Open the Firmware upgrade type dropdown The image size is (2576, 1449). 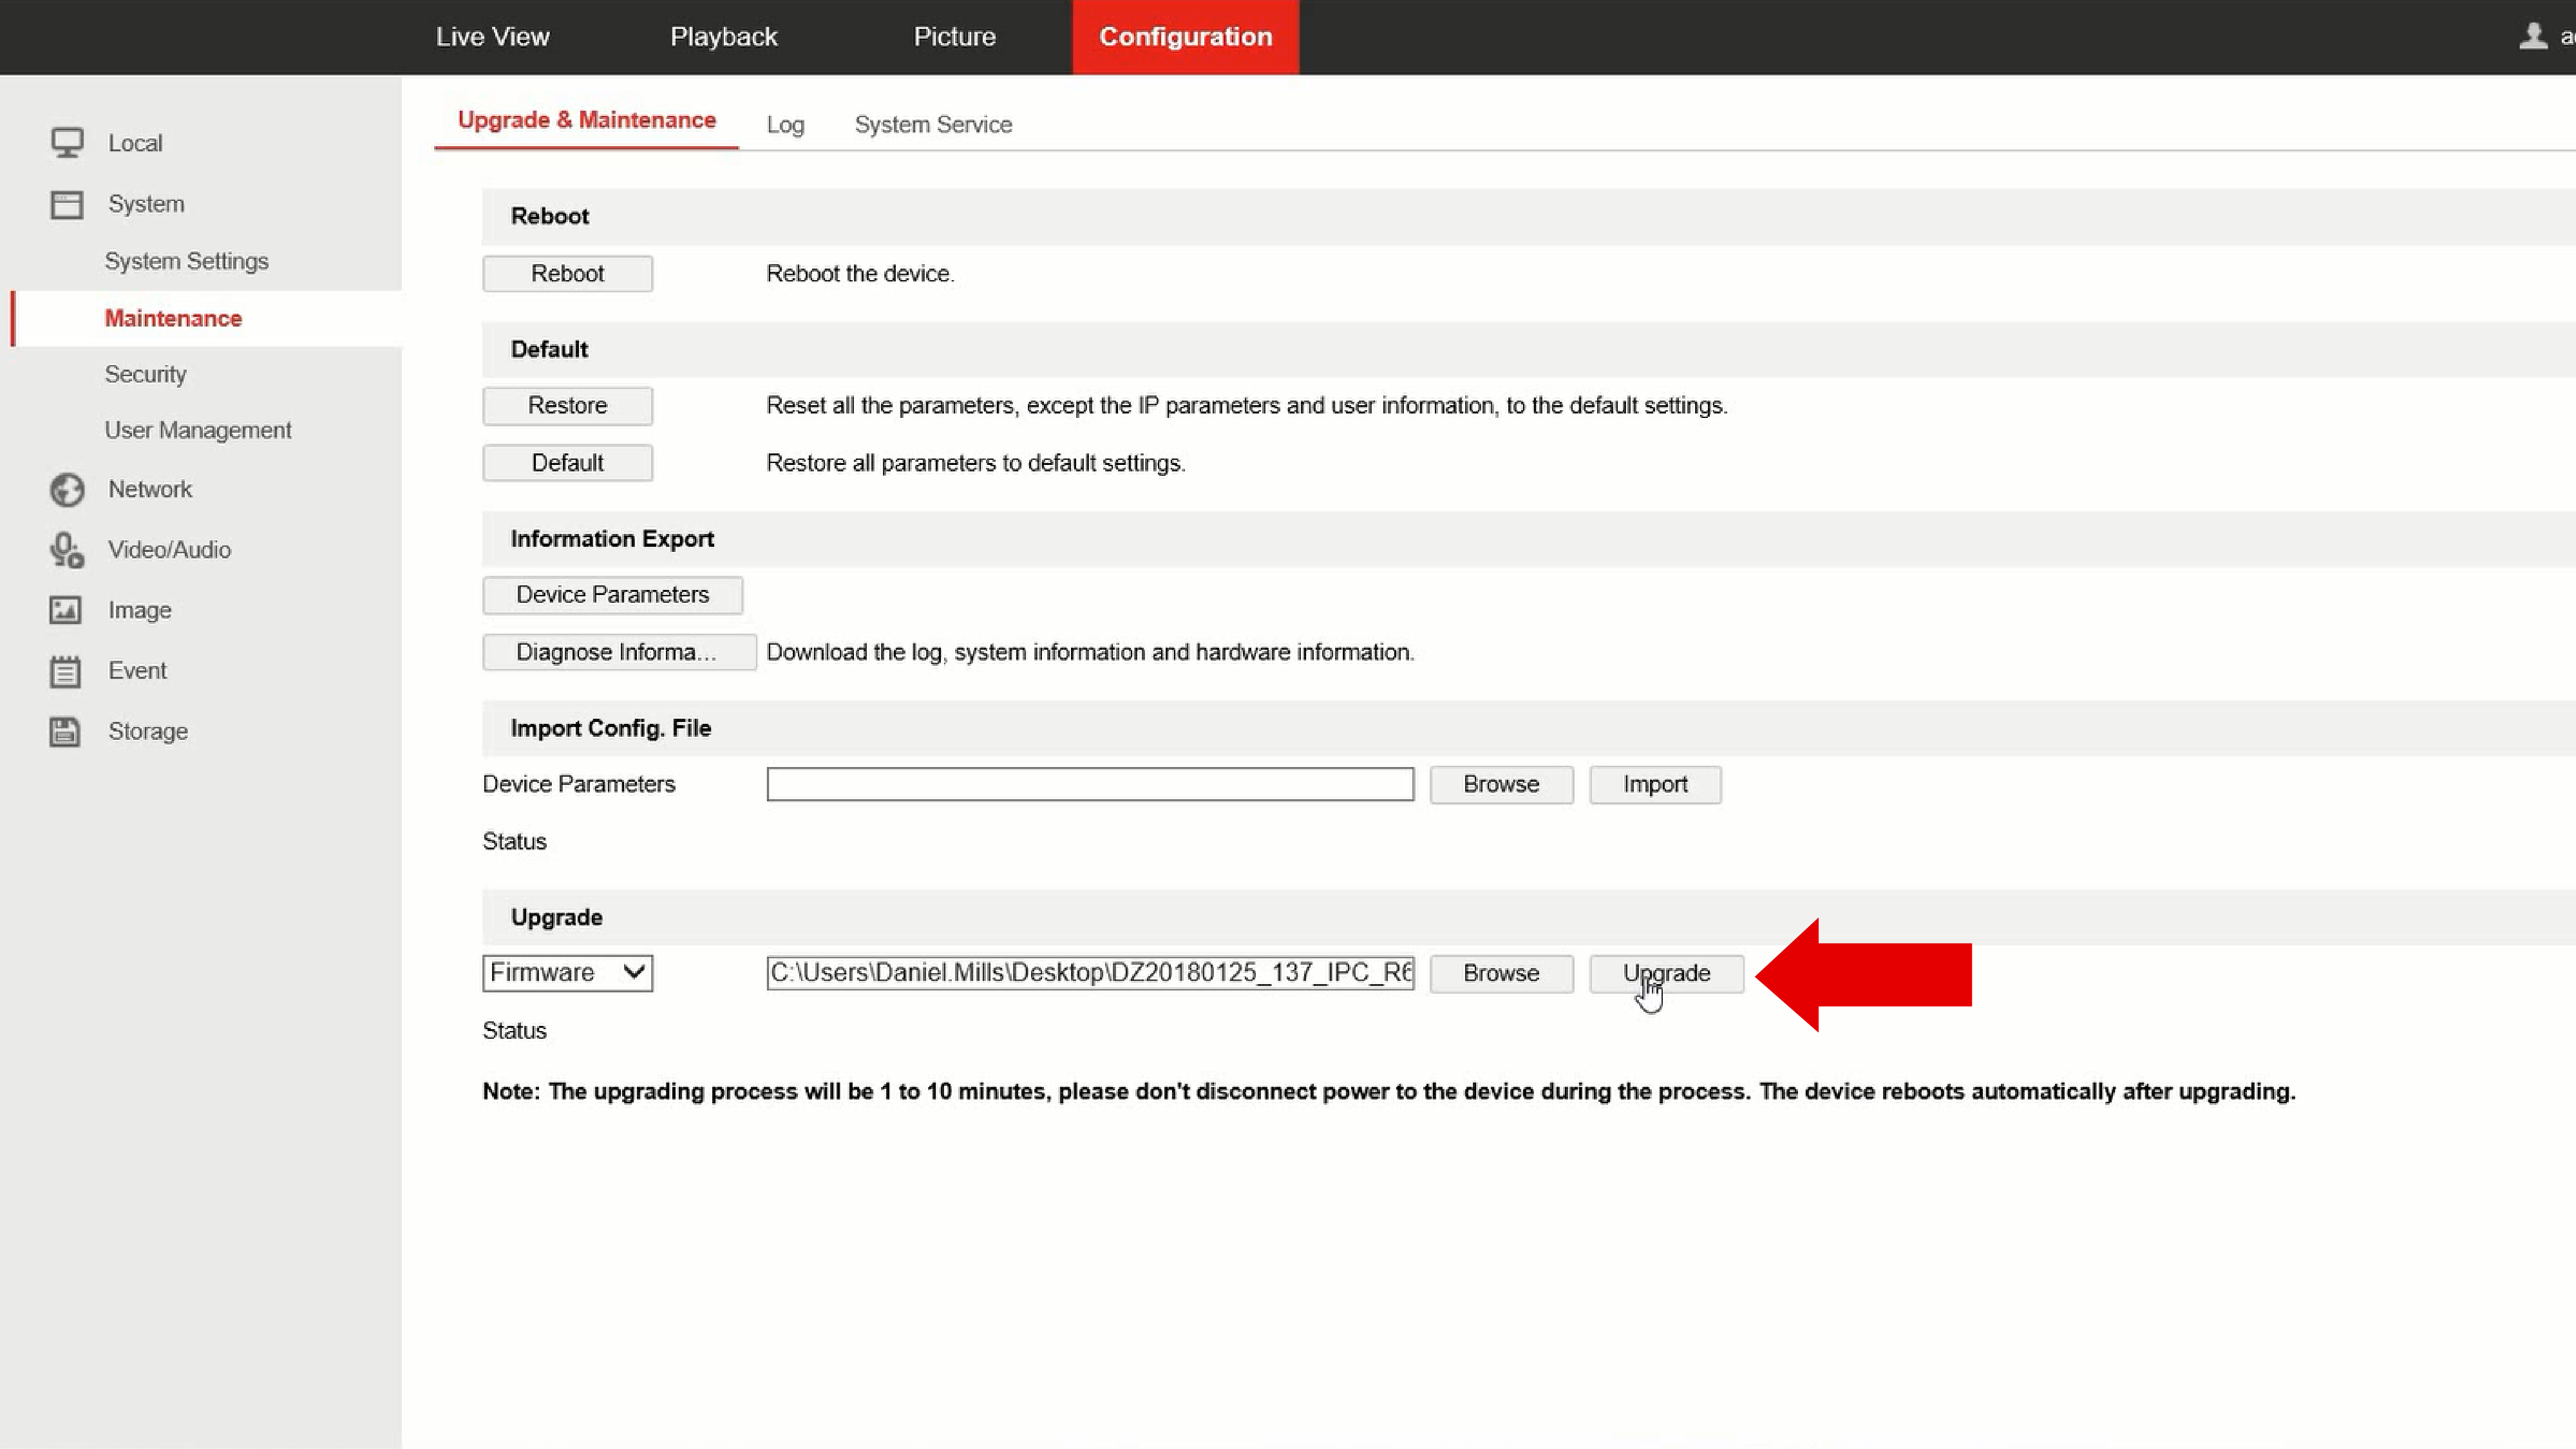(x=567, y=973)
